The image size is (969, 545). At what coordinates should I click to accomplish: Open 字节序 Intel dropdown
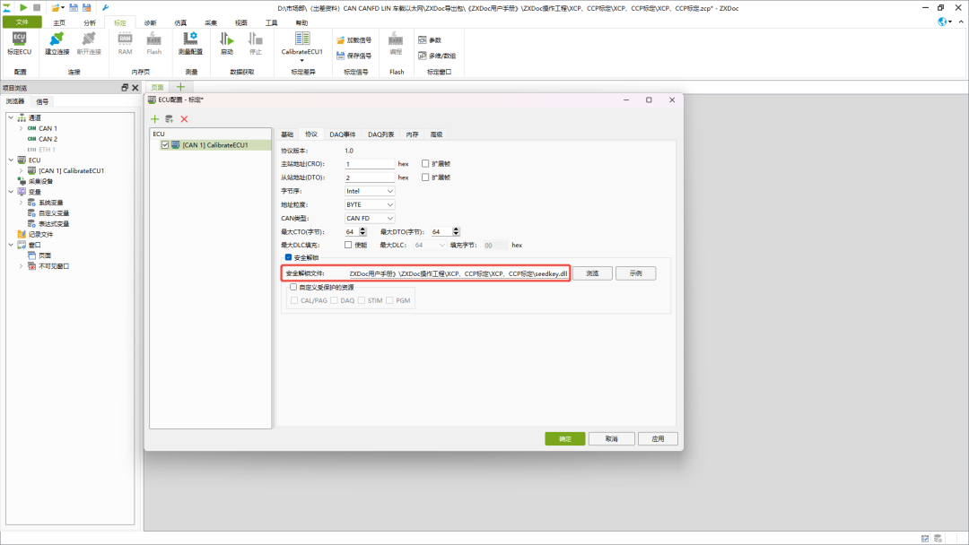[370, 191]
